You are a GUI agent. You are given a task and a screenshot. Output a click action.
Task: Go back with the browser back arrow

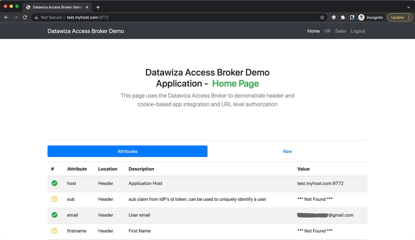click(6, 17)
